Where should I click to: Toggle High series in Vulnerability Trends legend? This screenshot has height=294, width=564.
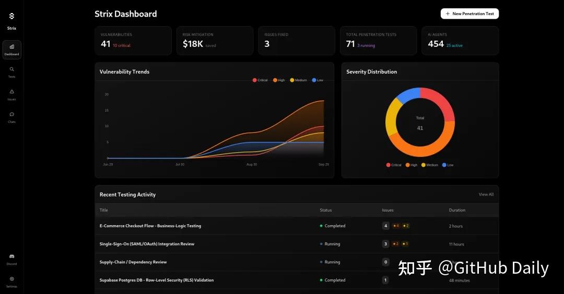point(279,80)
